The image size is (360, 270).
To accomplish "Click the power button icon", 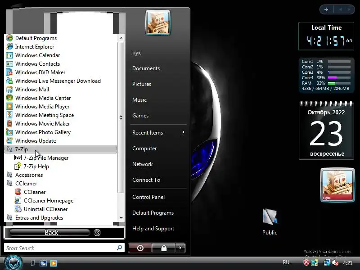I will (x=140, y=248).
